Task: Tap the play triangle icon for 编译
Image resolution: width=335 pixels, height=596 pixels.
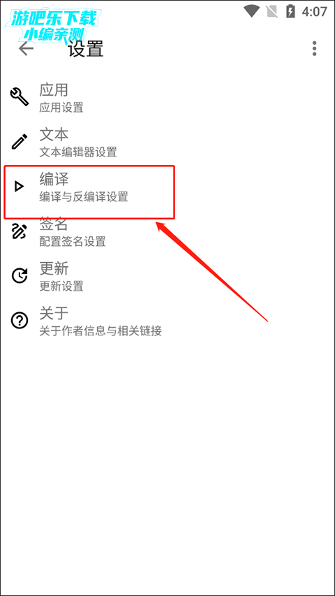Action: click(19, 187)
